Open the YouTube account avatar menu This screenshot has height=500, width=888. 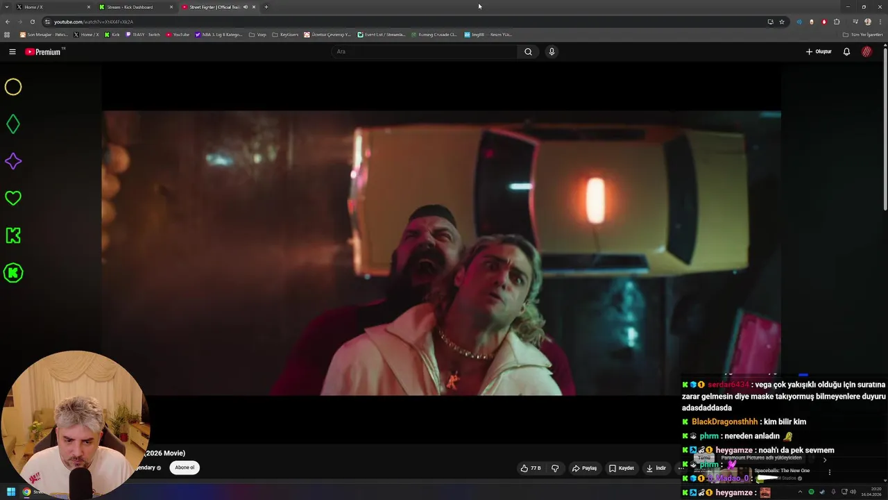coord(866,51)
